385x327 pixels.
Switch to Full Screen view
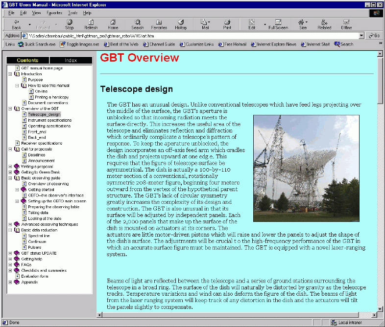point(278,24)
